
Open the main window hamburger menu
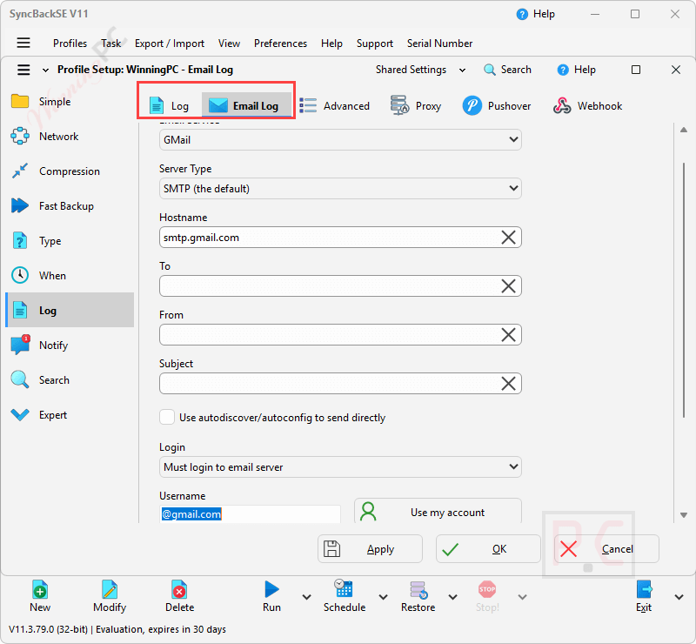pyautogui.click(x=23, y=43)
